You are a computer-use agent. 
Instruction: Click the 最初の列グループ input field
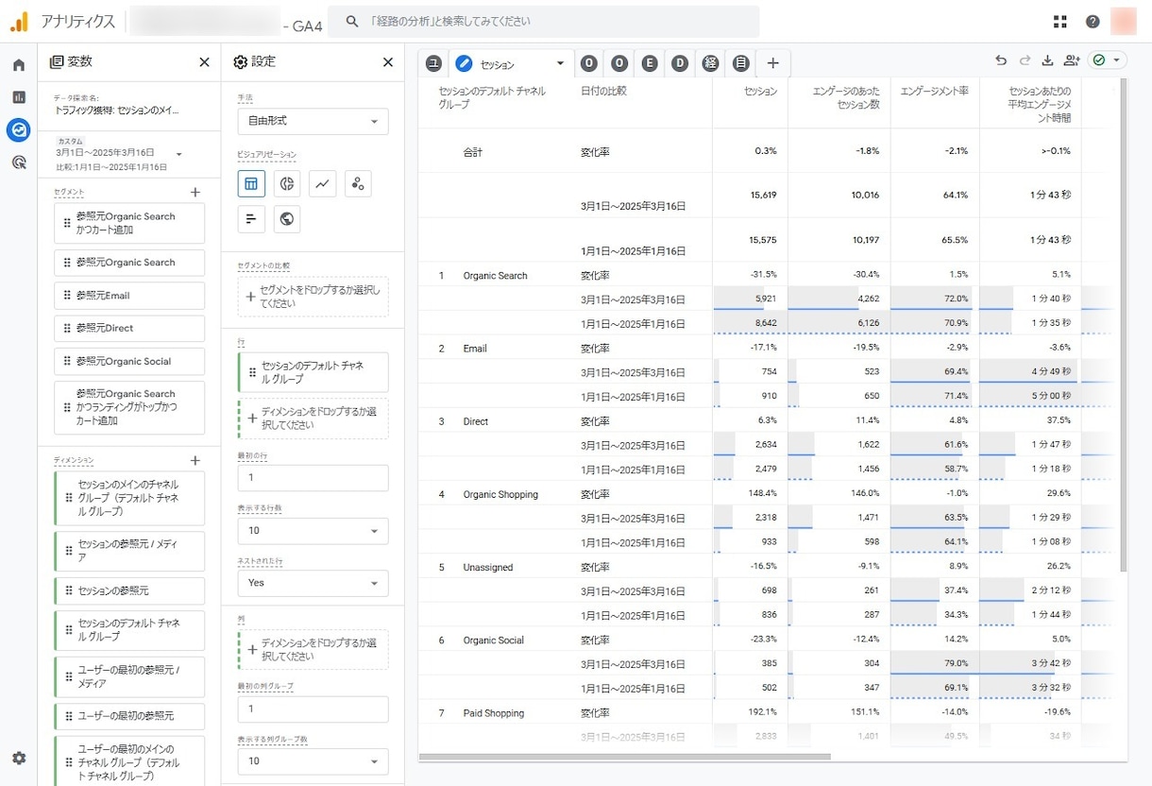pyautogui.click(x=313, y=709)
